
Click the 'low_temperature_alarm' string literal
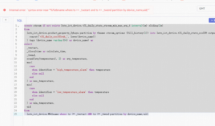tap(72, 92)
